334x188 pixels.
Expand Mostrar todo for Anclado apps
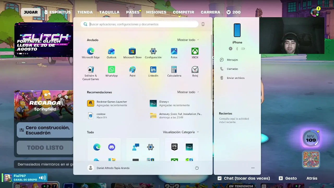(x=188, y=40)
